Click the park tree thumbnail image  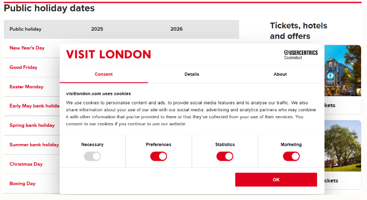343,146
